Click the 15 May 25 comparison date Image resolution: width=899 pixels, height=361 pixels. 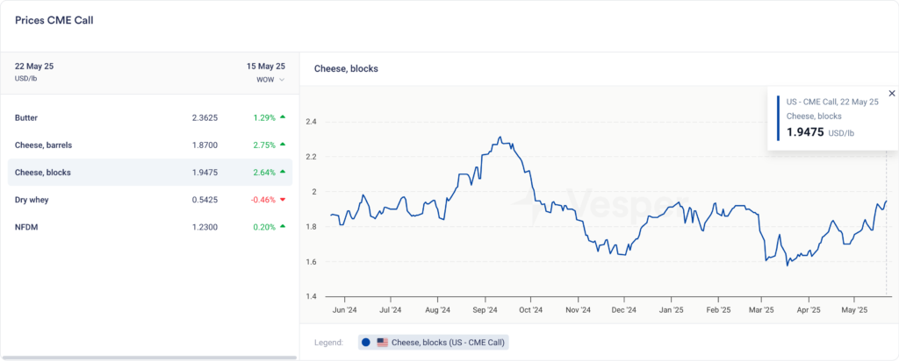point(266,66)
